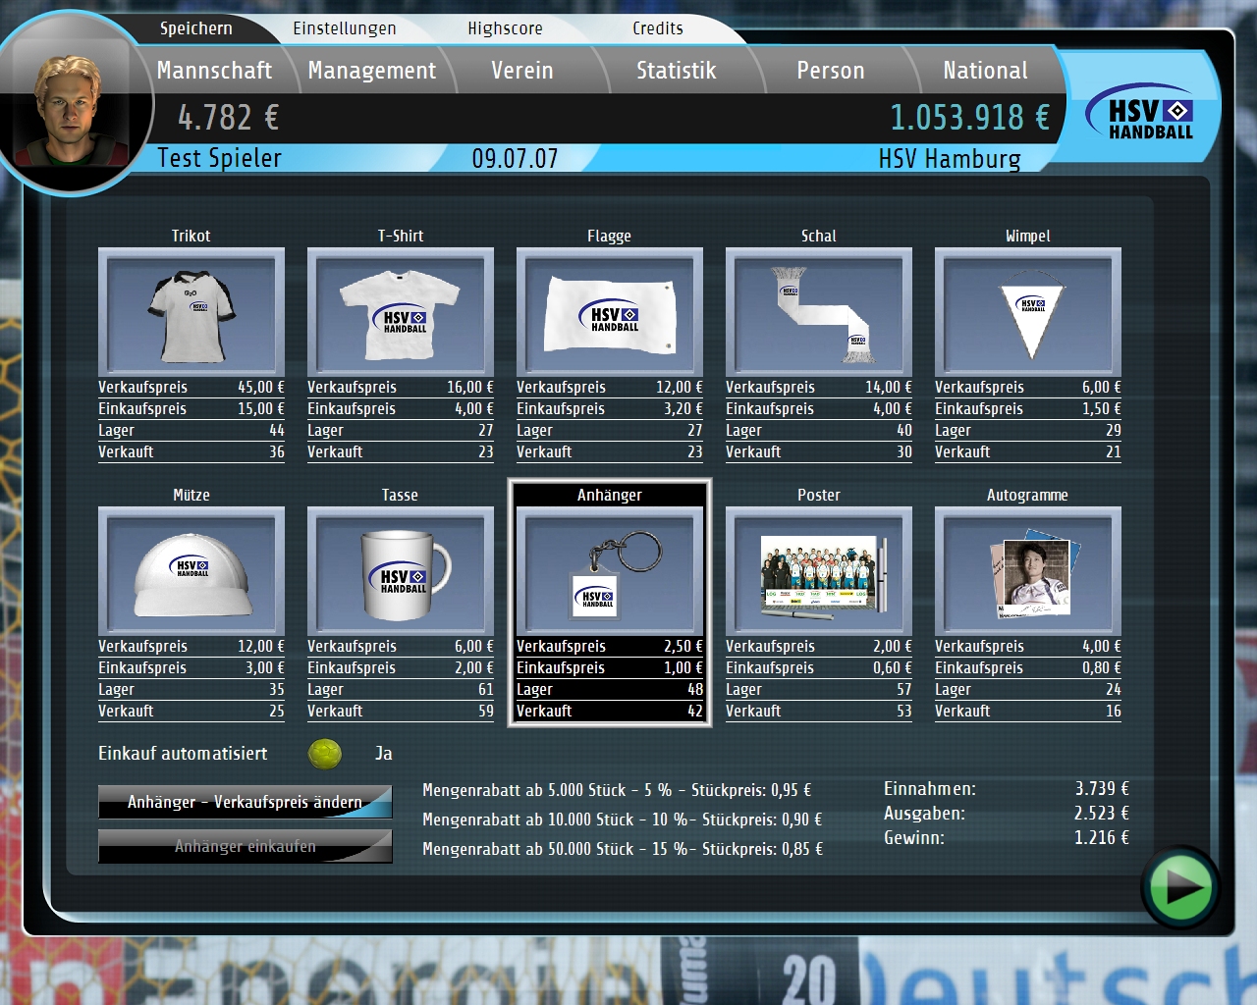This screenshot has height=1005, width=1257.
Task: Select the Wimpel pennant item
Action: pos(1028,311)
